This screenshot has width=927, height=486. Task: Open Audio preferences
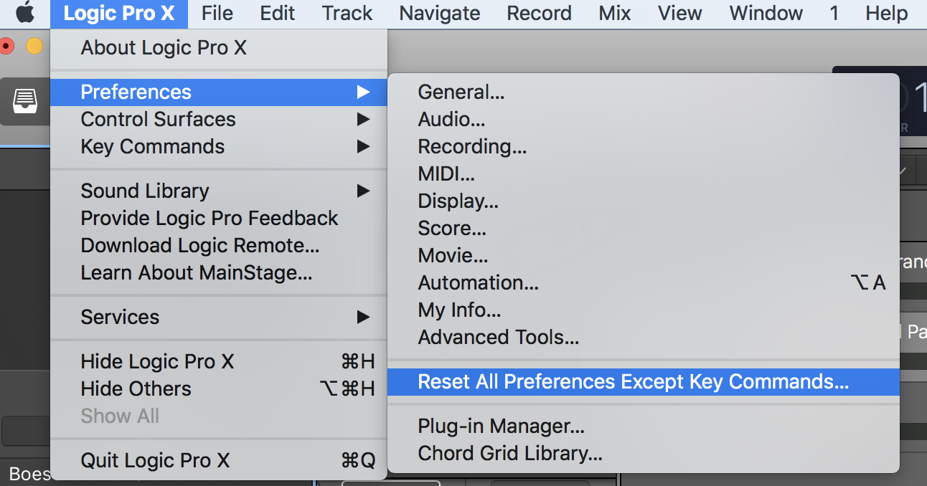(x=451, y=119)
